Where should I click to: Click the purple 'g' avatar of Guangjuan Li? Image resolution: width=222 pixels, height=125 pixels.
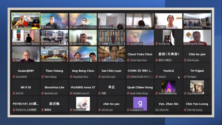(x=140, y=103)
